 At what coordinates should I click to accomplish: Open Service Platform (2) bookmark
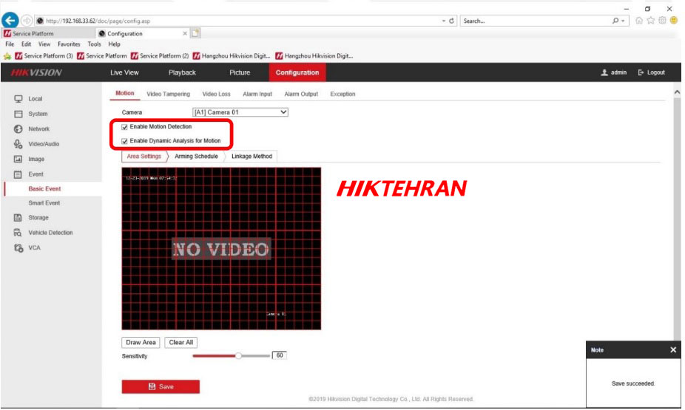coord(160,56)
